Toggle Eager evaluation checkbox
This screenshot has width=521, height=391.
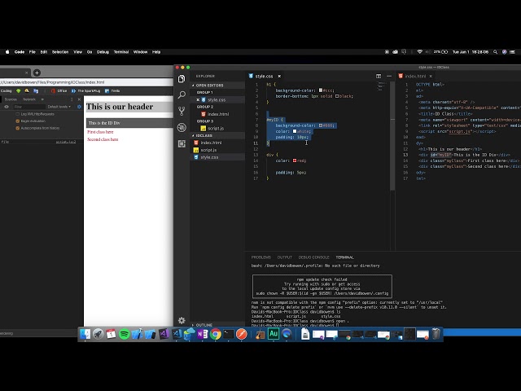click(18, 121)
